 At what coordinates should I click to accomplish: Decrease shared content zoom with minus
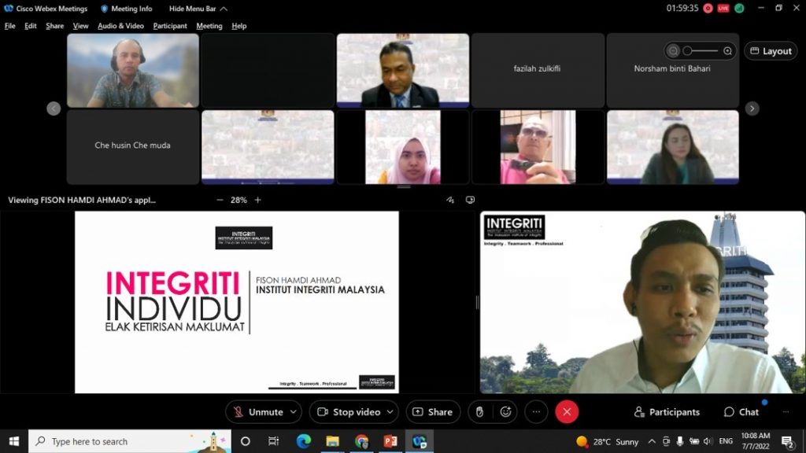tap(220, 200)
